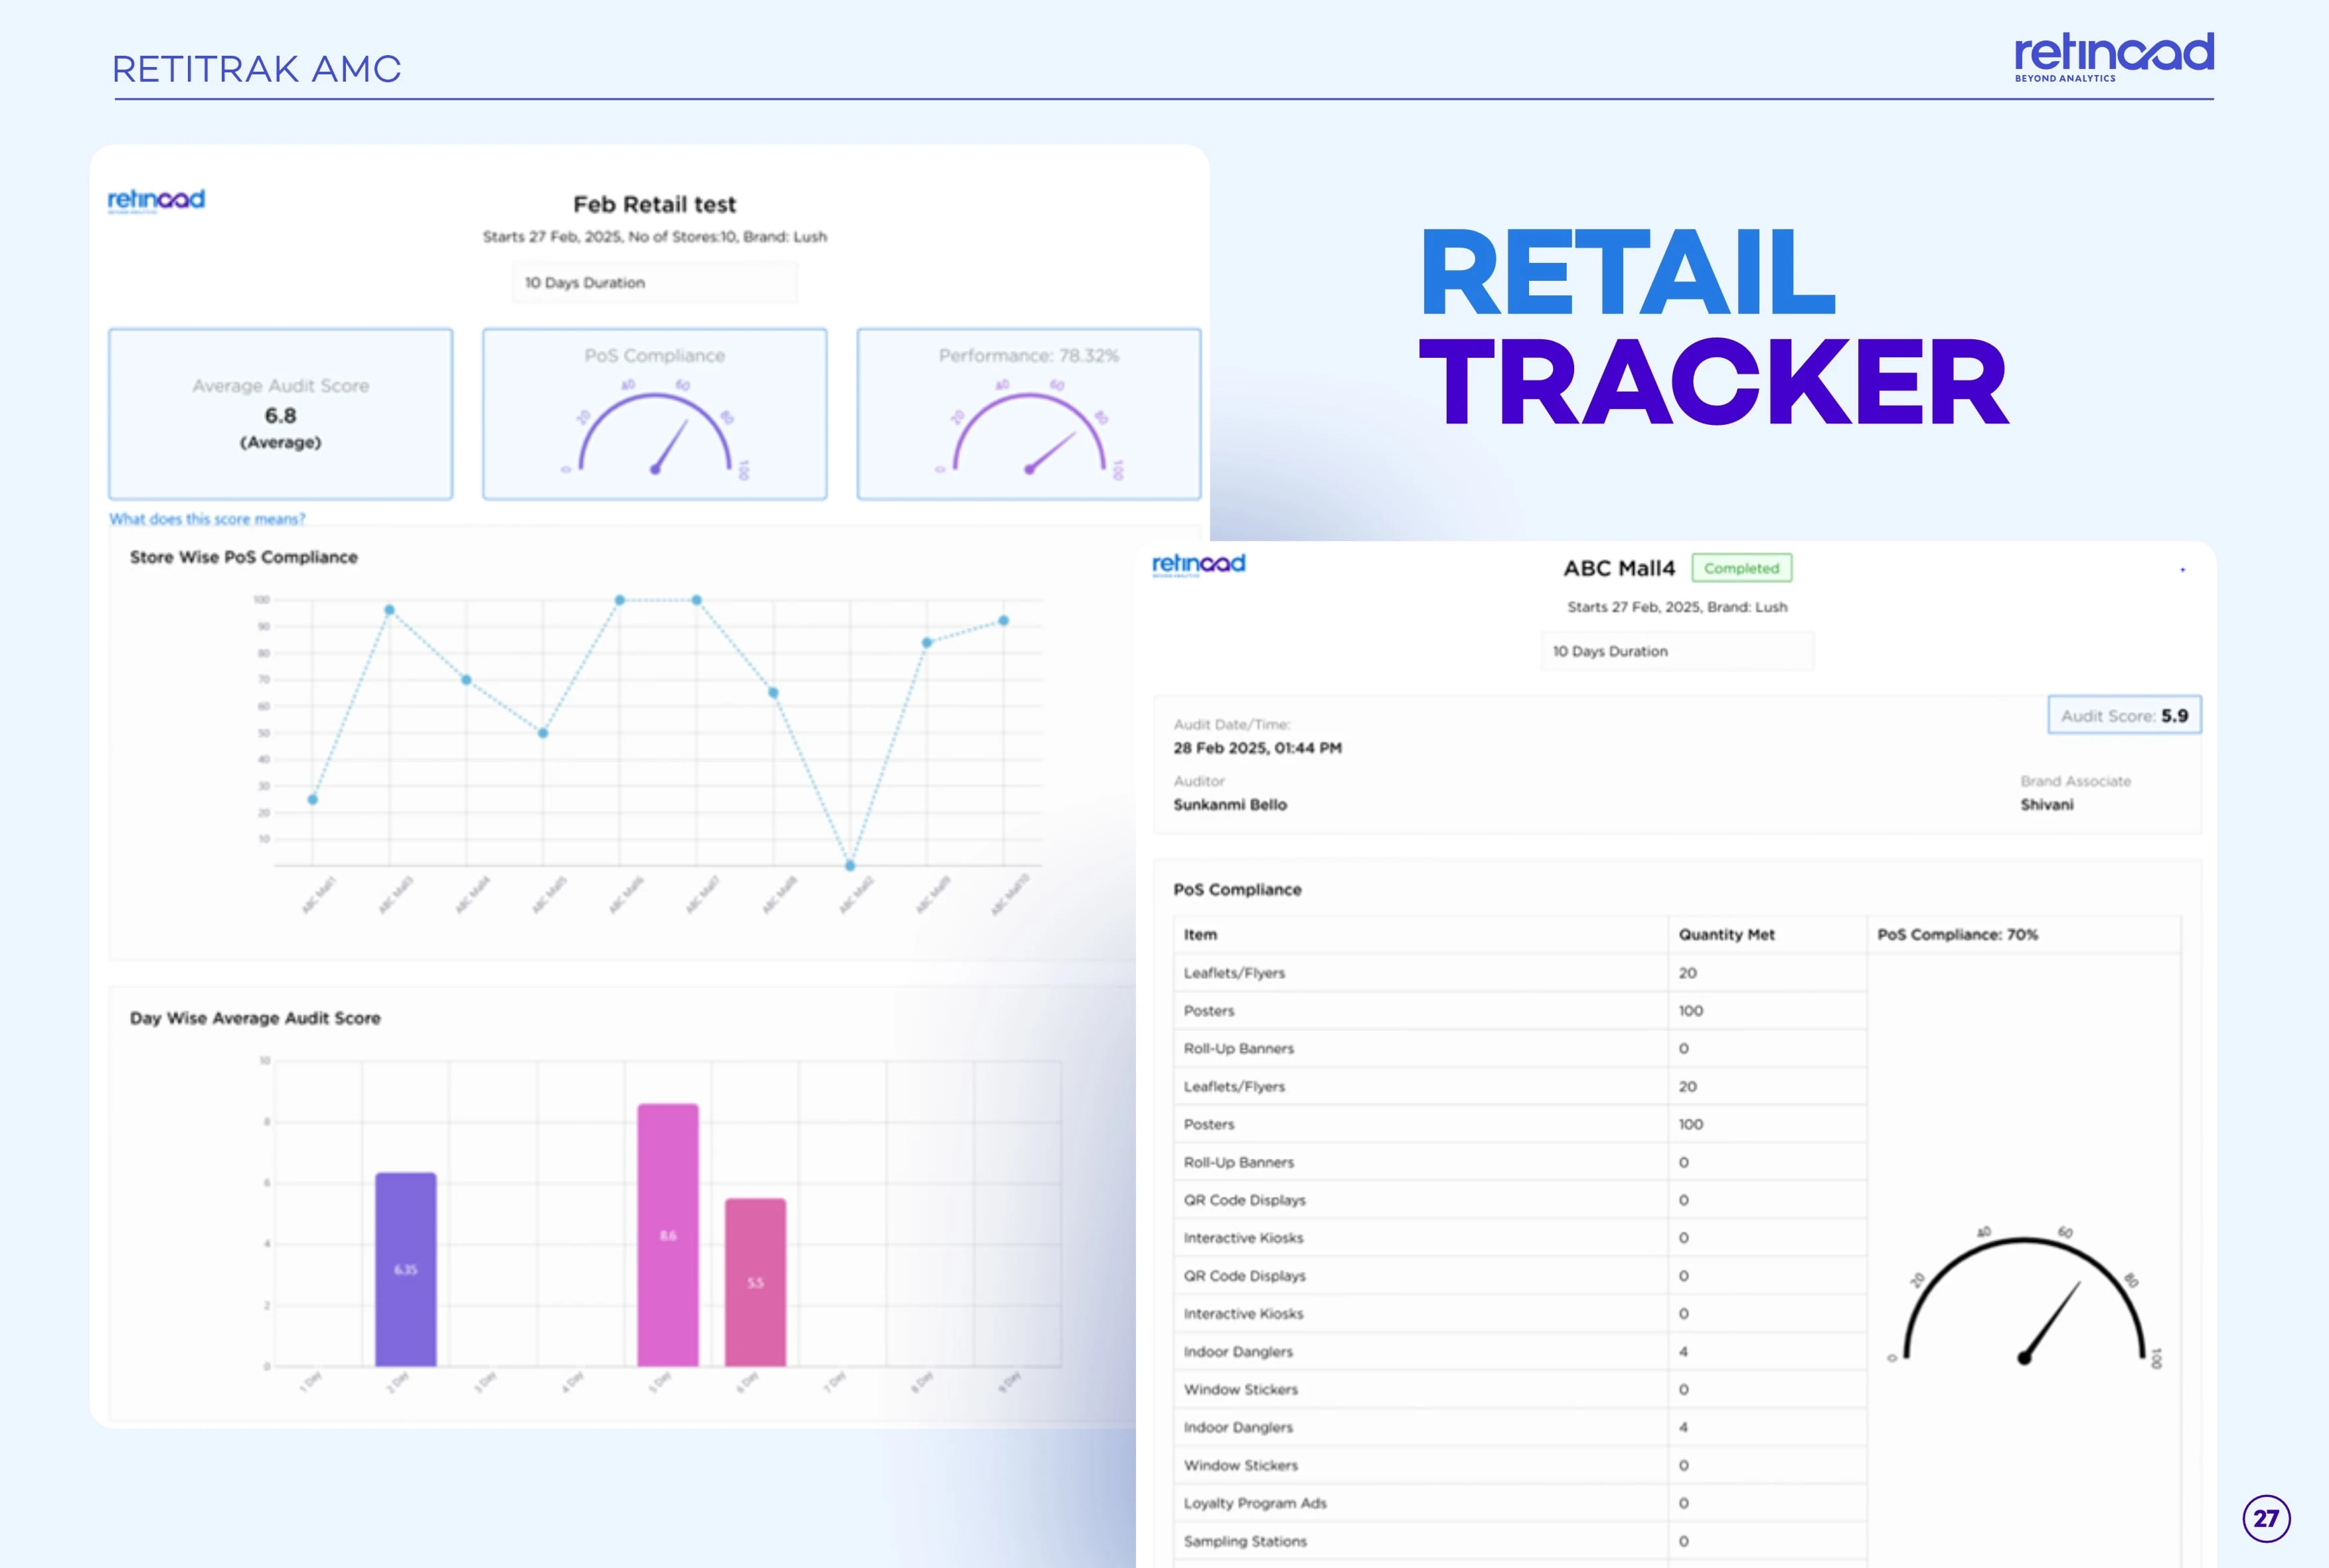Image resolution: width=2329 pixels, height=1568 pixels.
Task: Click the Performance 78.32% gauge card
Action: click(1028, 414)
